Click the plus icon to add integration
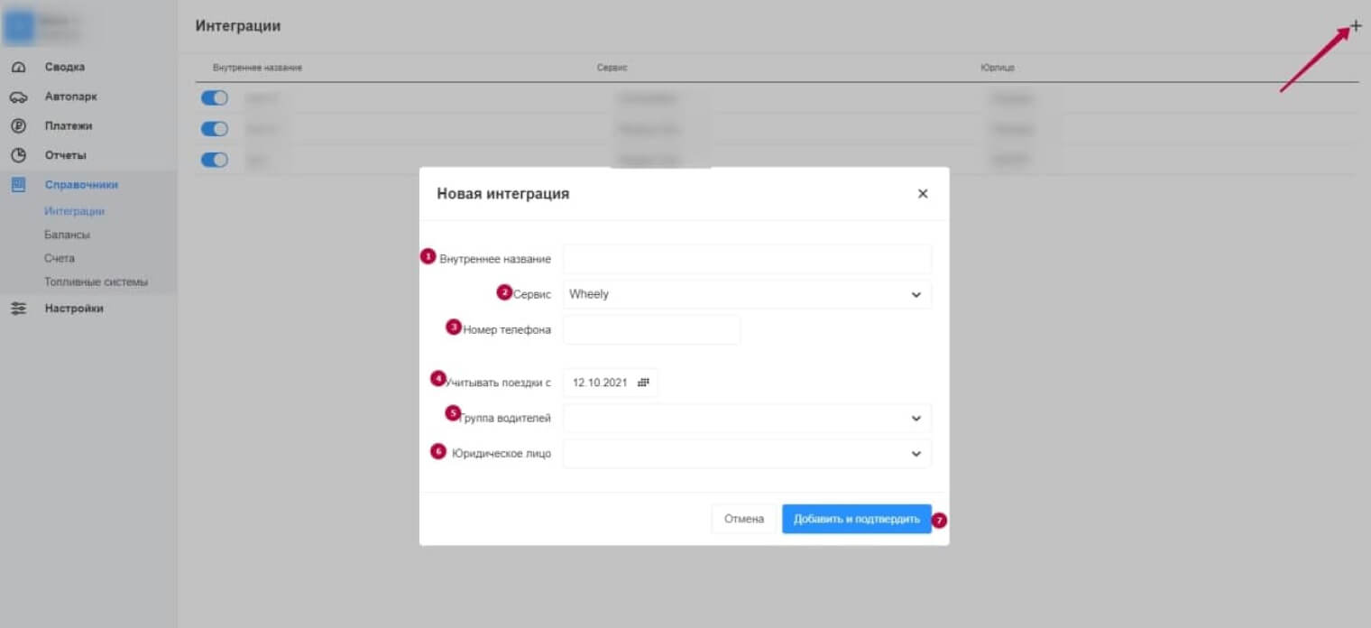The image size is (1371, 628). (1356, 26)
